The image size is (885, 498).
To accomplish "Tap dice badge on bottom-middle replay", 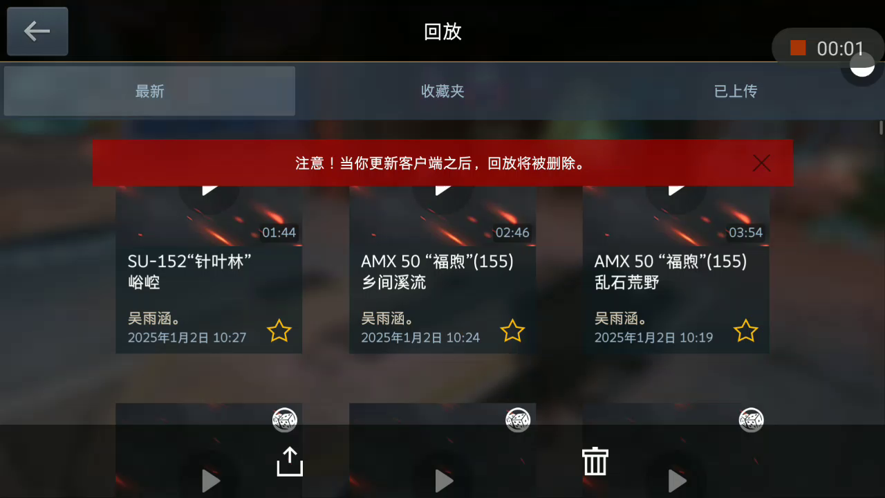I will point(518,419).
